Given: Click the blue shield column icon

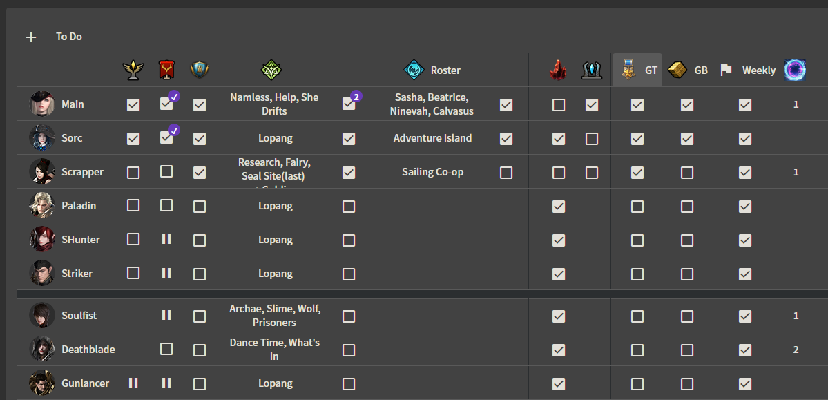Looking at the screenshot, I should (x=200, y=70).
